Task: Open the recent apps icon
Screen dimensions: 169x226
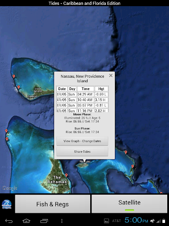Action: click(44, 221)
